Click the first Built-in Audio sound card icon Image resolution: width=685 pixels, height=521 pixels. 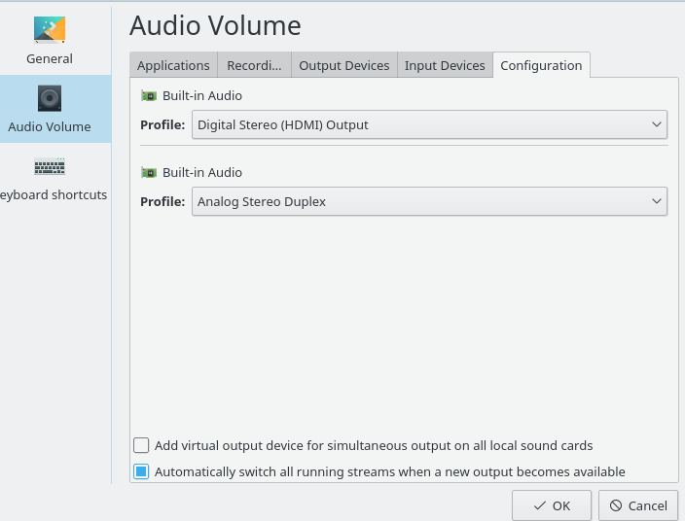(149, 95)
